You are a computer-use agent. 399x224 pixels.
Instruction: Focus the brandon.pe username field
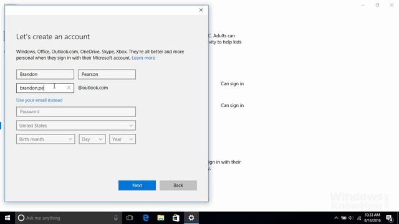pos(45,88)
